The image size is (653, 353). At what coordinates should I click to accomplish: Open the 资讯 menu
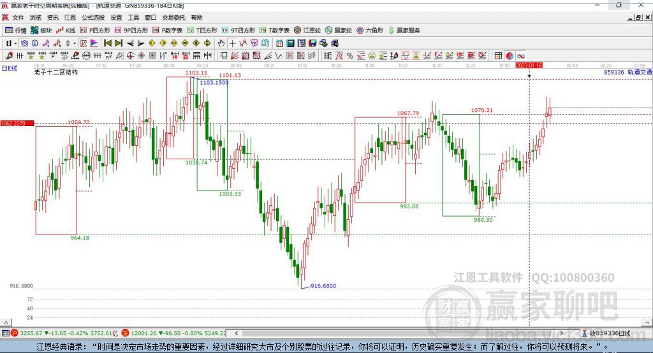click(x=52, y=17)
